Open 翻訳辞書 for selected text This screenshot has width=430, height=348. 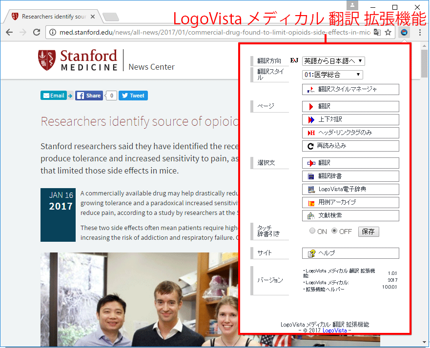point(350,176)
